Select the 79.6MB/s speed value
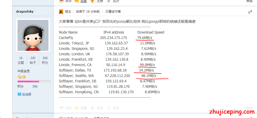Image resolution: width=257 pixels, height=118 pixels. [145, 38]
